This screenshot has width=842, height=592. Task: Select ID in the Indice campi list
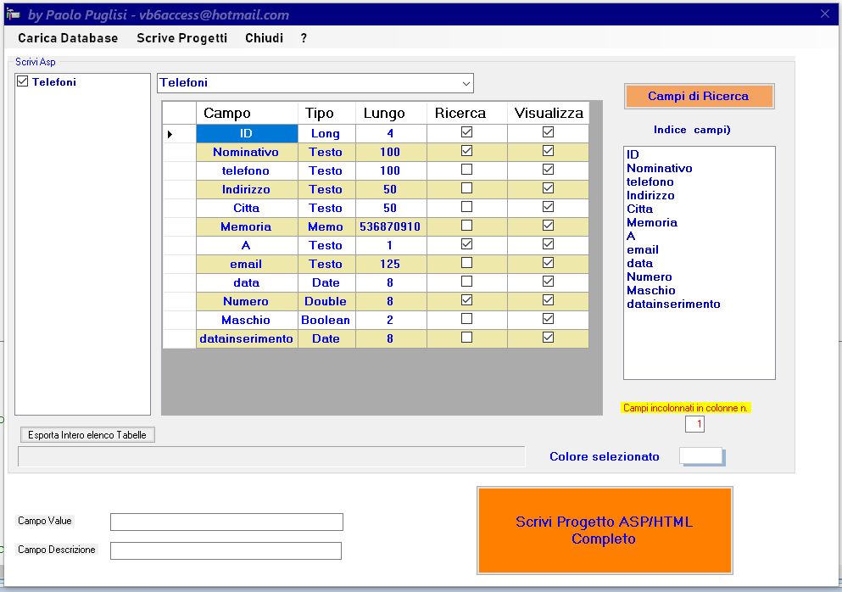(633, 154)
